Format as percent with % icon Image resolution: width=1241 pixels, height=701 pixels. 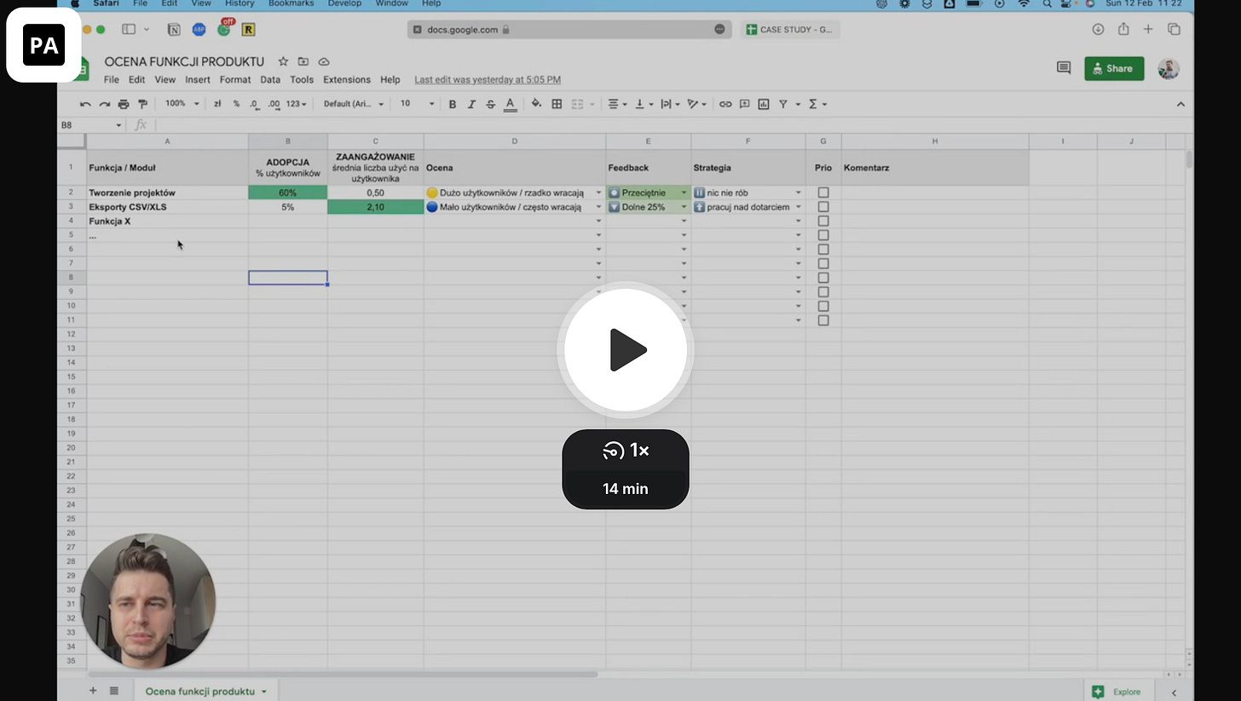[x=236, y=104]
